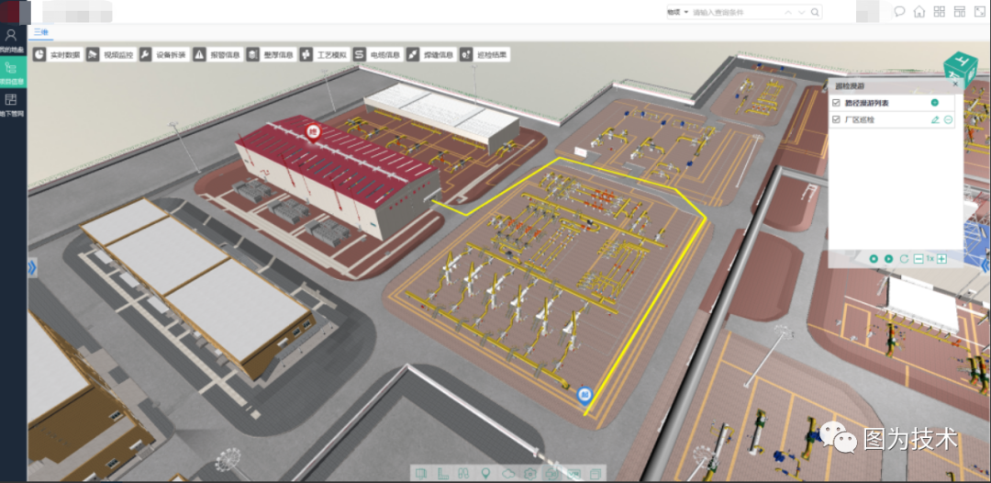Go to previous search result arrow
991x483 pixels.
(788, 12)
